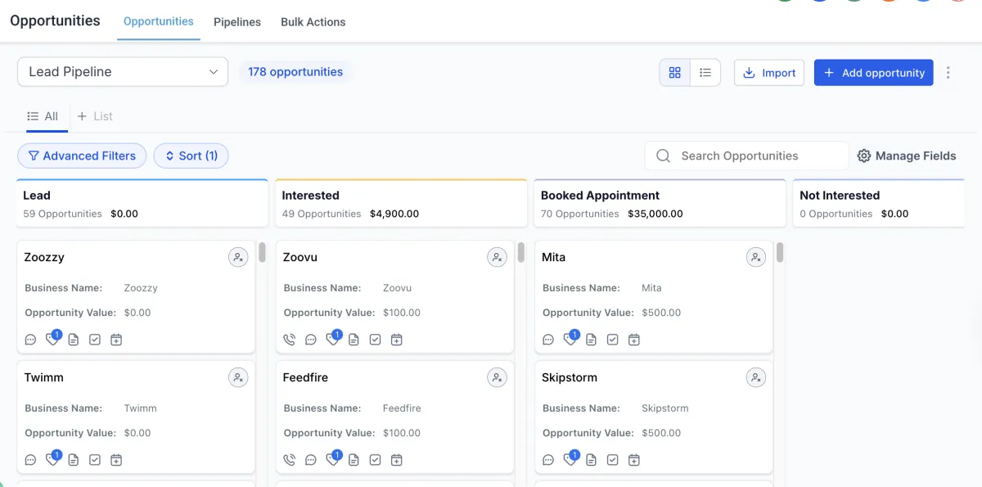Open the conversation chat icon on Zoozzy card
This screenshot has height=487, width=982.
pyautogui.click(x=31, y=340)
